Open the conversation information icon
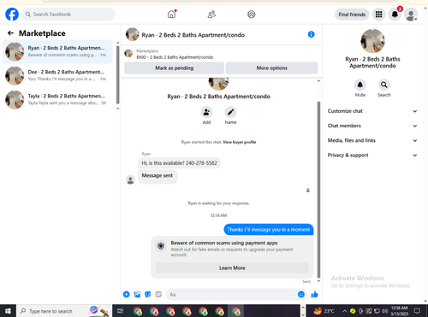The image size is (428, 317). point(312,34)
